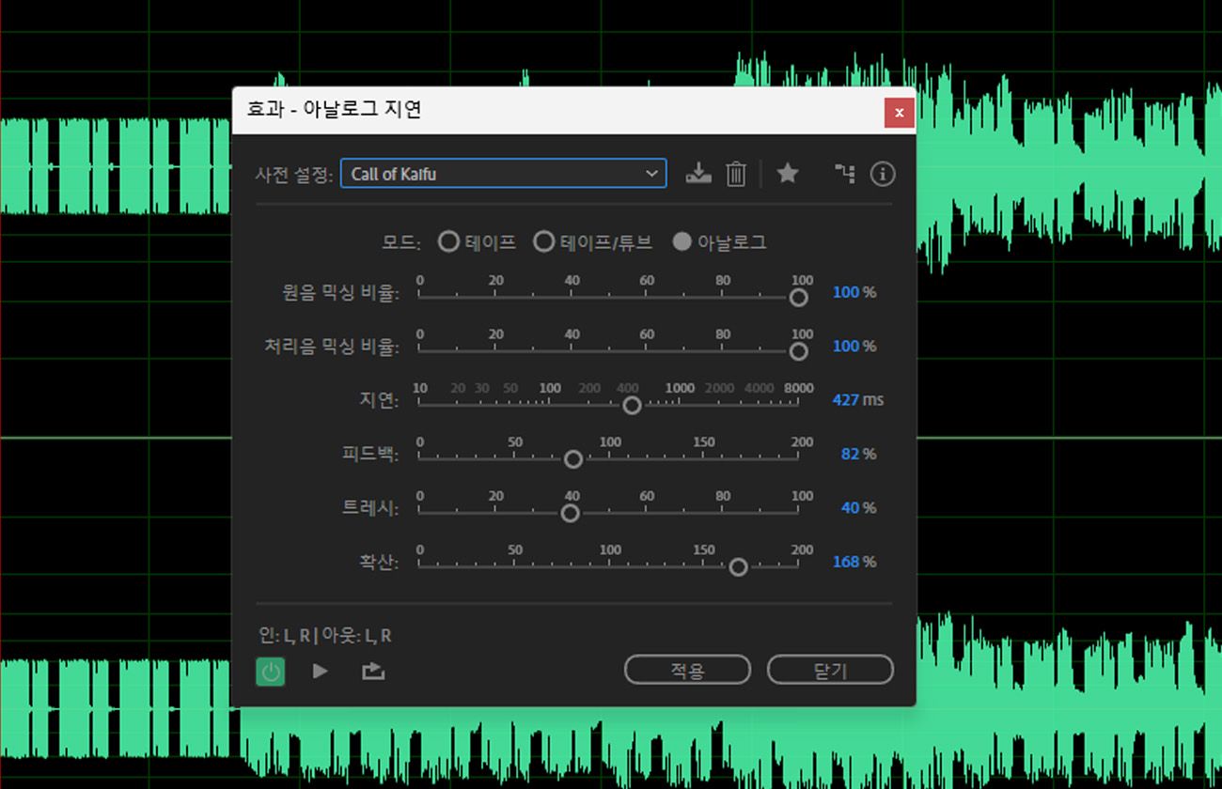The height and width of the screenshot is (789, 1222).
Task: Expand the preset list with the dropdown arrow
Action: (651, 173)
